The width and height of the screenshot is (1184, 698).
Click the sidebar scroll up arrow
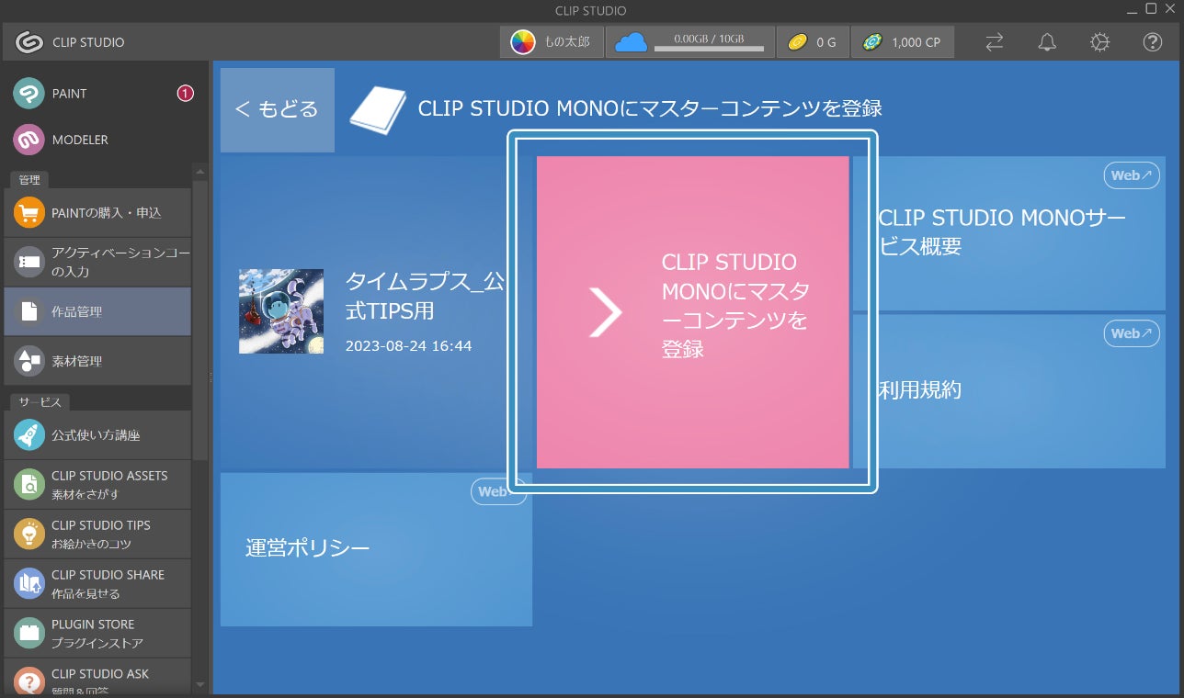pyautogui.click(x=200, y=170)
